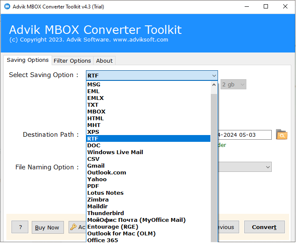Open help with the ? button

point(20,227)
